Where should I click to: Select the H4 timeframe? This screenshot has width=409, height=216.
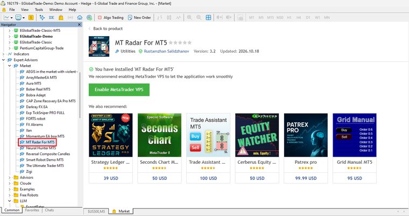298,17
